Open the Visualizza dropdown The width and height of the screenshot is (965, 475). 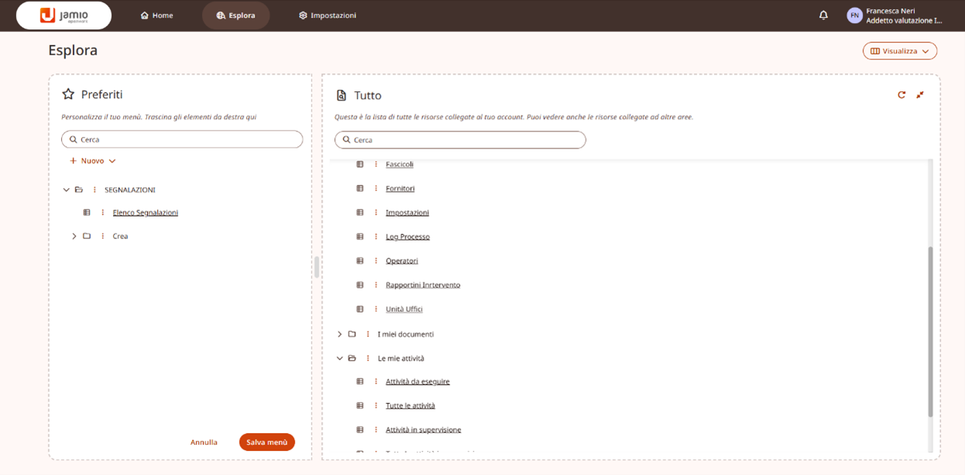[x=900, y=51]
